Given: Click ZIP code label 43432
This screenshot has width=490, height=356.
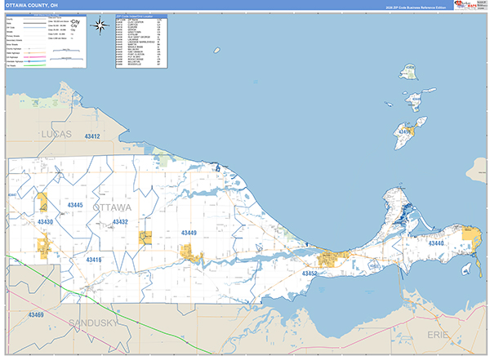Looking at the screenshot, I should (119, 221).
